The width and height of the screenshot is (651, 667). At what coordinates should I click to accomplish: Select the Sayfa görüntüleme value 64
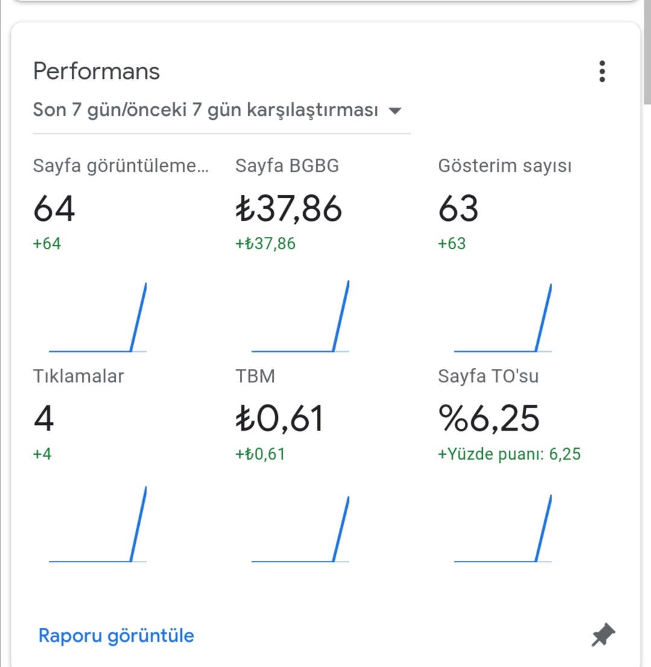54,209
